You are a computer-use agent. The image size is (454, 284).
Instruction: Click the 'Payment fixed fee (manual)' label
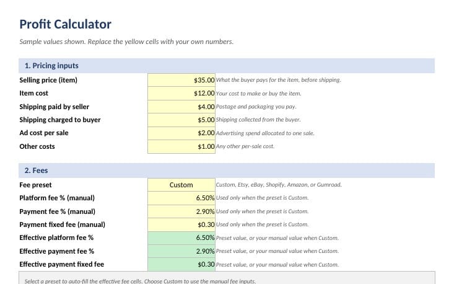click(63, 224)
